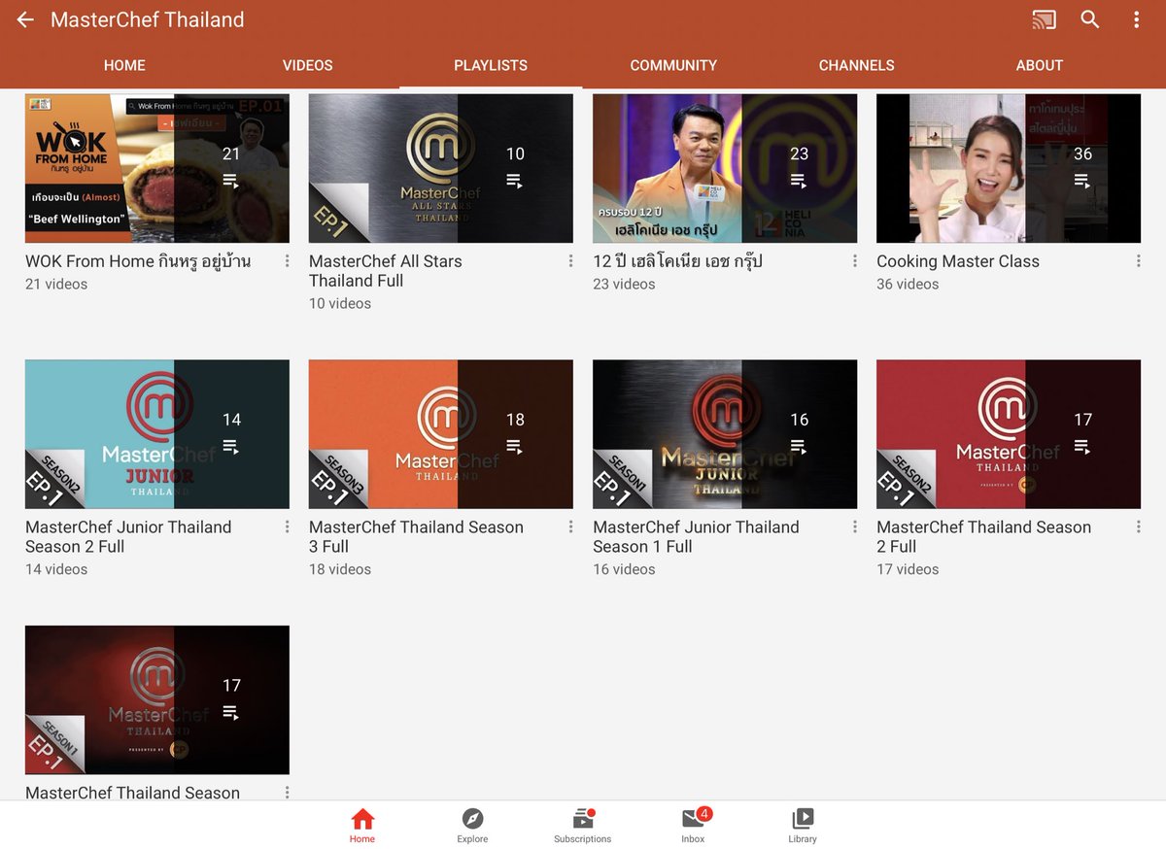This screenshot has width=1166, height=849.
Task: Select the PLAYLISTS tab
Action: click(x=491, y=65)
